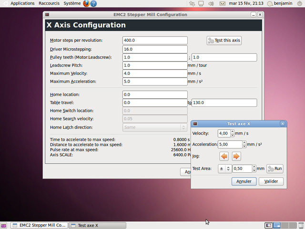The image size is (305, 229).
Task: Click Valider in Test axe X dialog
Action: click(271, 181)
